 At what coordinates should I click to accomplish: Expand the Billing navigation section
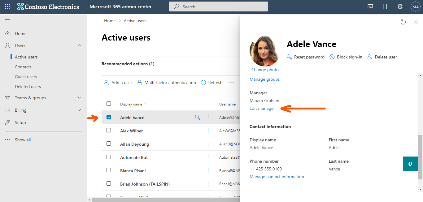[x=79, y=110]
